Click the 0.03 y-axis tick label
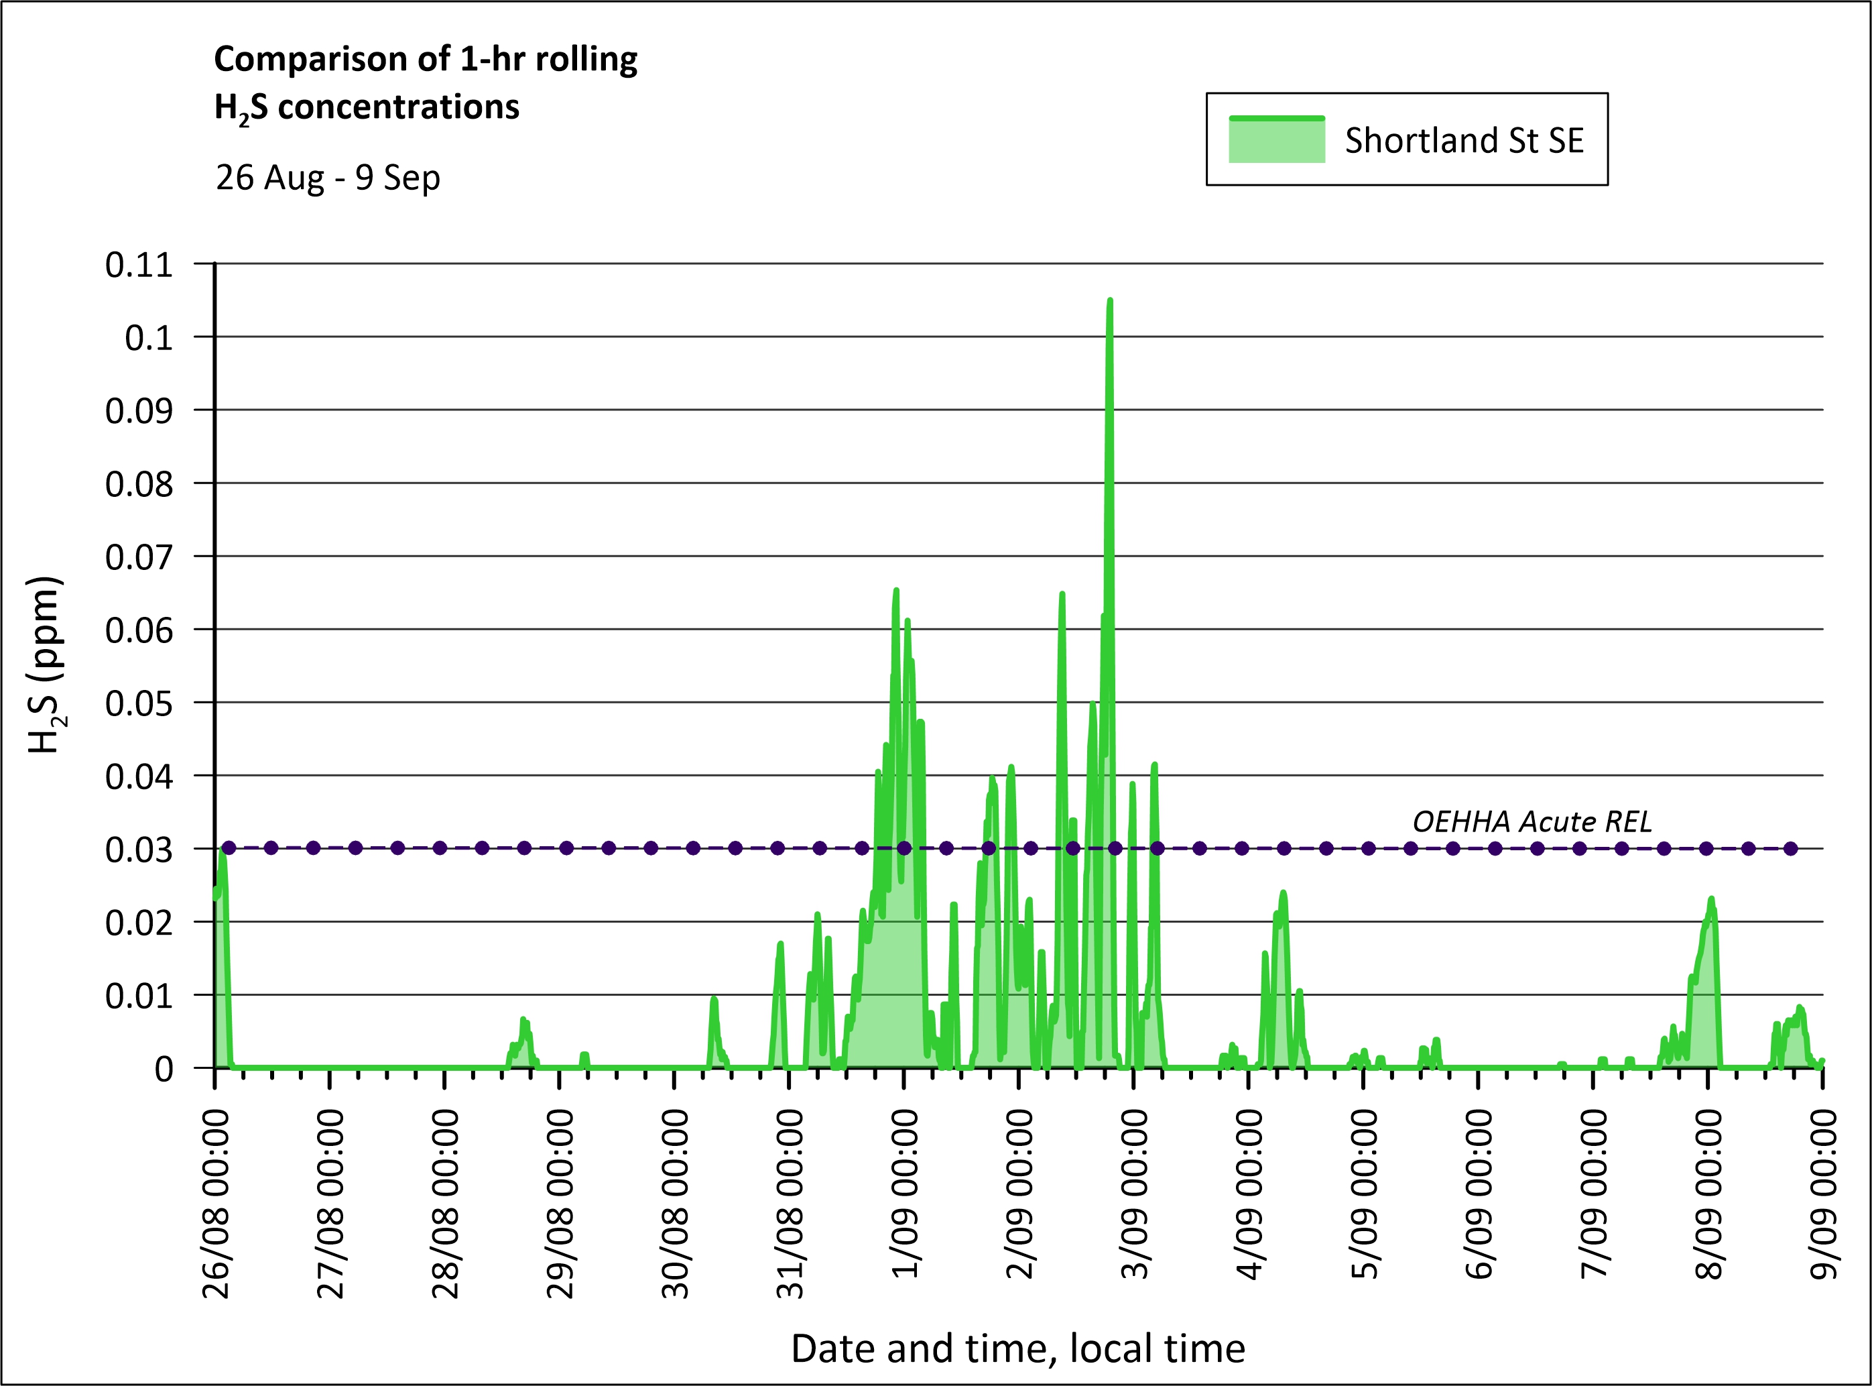Image resolution: width=1872 pixels, height=1386 pixels. point(138,850)
